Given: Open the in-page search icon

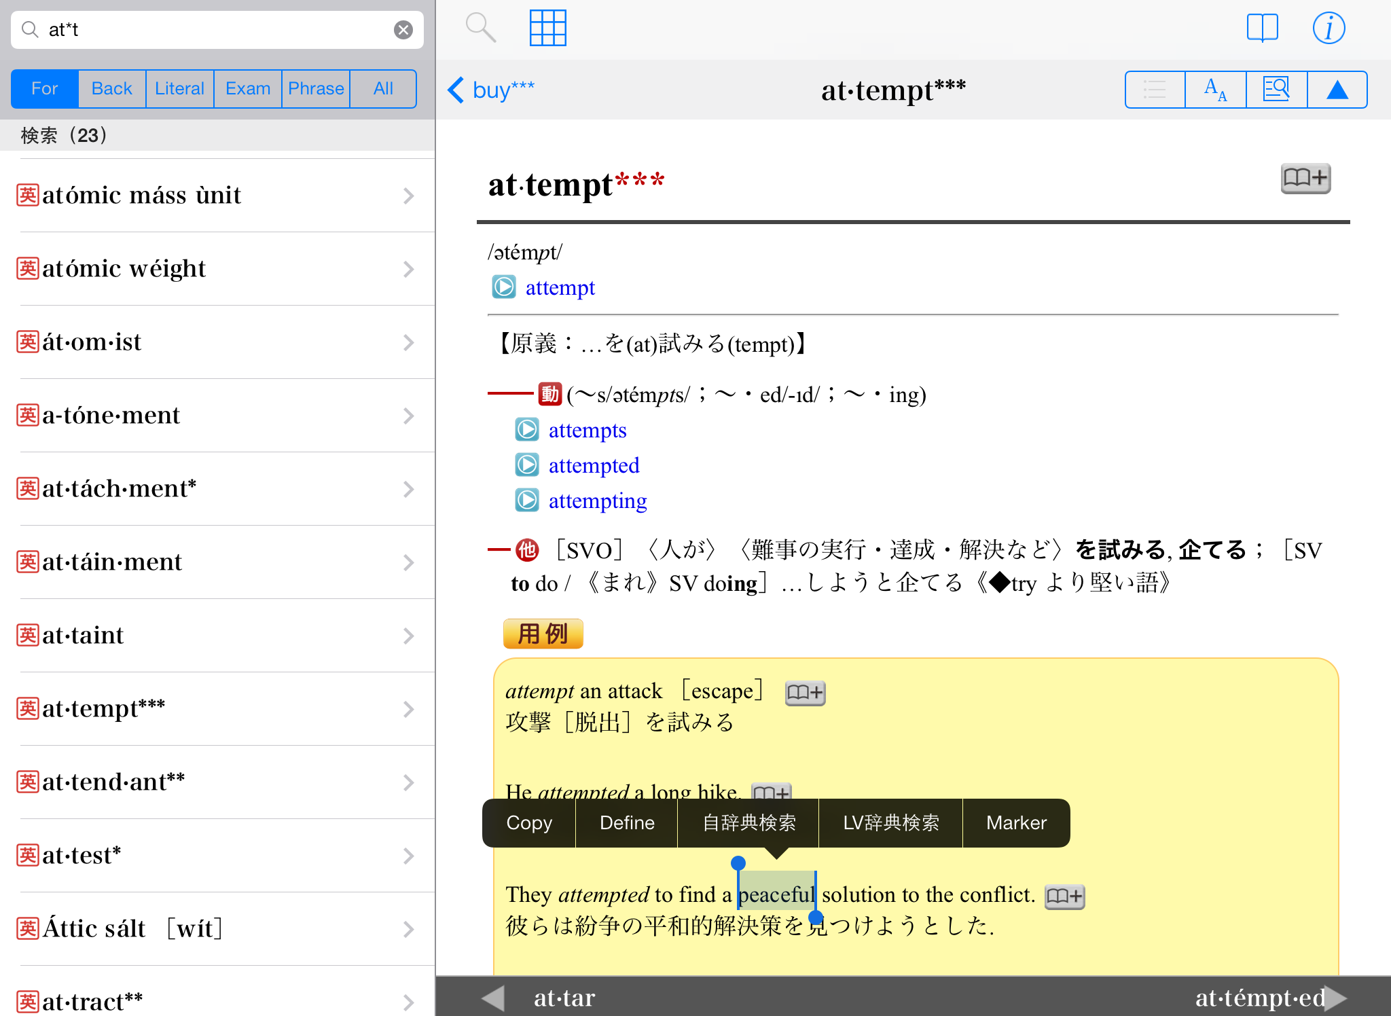Looking at the screenshot, I should (x=1276, y=90).
